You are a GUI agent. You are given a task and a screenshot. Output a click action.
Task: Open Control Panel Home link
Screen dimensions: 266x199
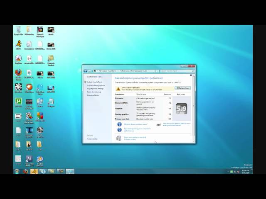coord(95,77)
